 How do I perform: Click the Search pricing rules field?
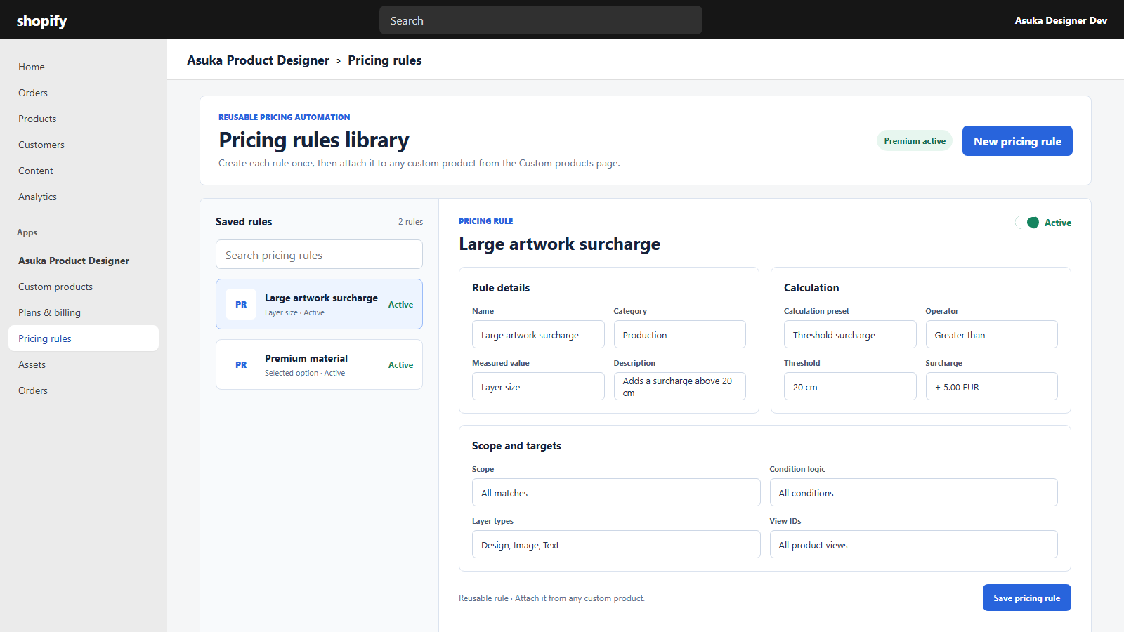tap(319, 255)
